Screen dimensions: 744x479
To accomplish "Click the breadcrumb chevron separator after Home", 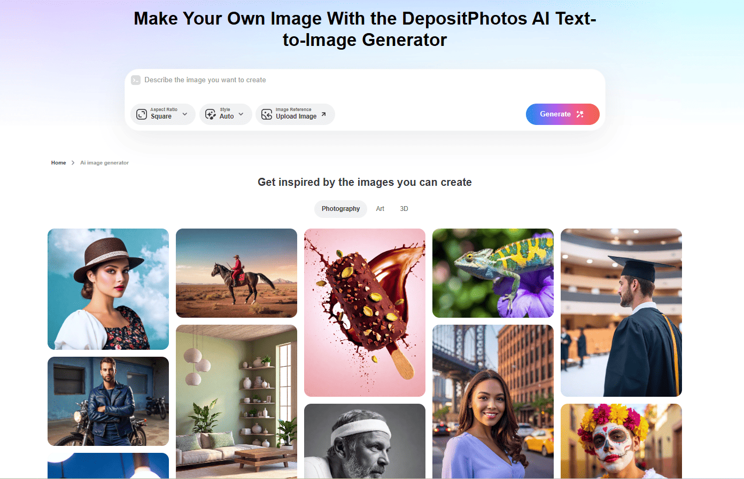I will tap(73, 163).
